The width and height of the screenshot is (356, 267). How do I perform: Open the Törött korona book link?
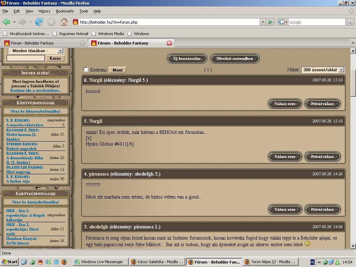pyautogui.click(x=21, y=134)
